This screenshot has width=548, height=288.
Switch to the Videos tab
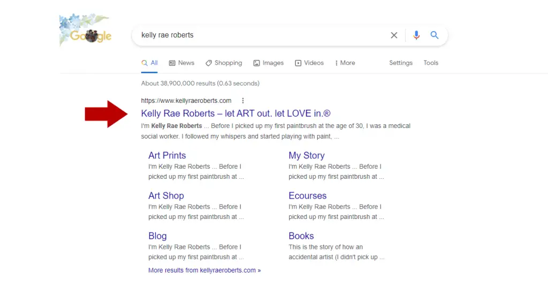pos(309,63)
